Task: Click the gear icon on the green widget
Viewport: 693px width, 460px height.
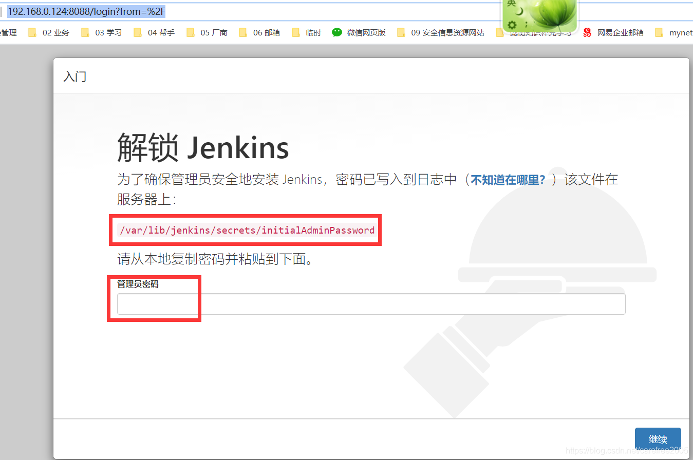Action: 512,25
